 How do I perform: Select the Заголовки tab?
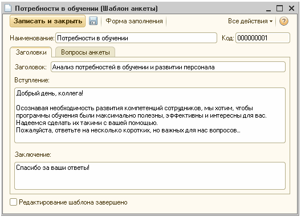31,52
